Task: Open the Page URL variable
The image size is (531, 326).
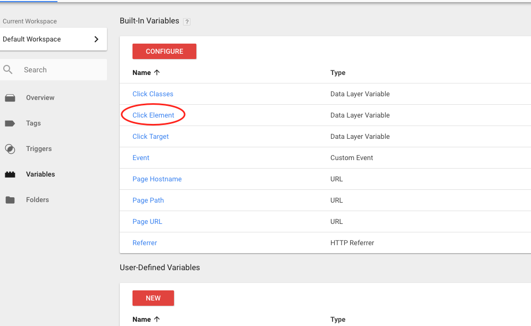Action: [147, 221]
